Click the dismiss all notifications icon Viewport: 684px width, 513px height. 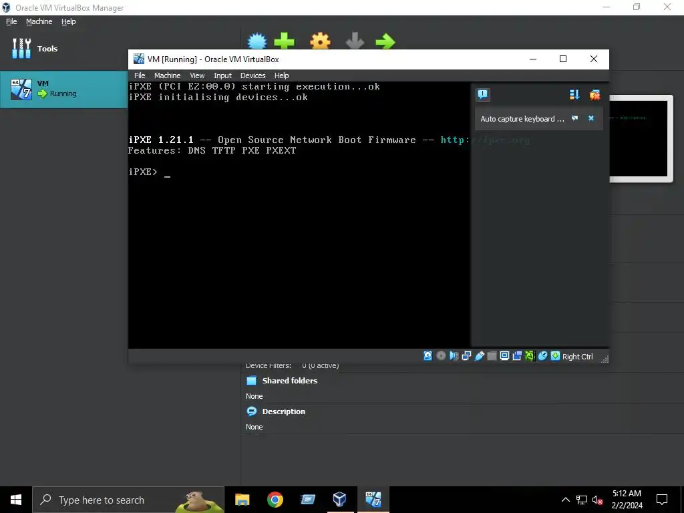coord(594,95)
